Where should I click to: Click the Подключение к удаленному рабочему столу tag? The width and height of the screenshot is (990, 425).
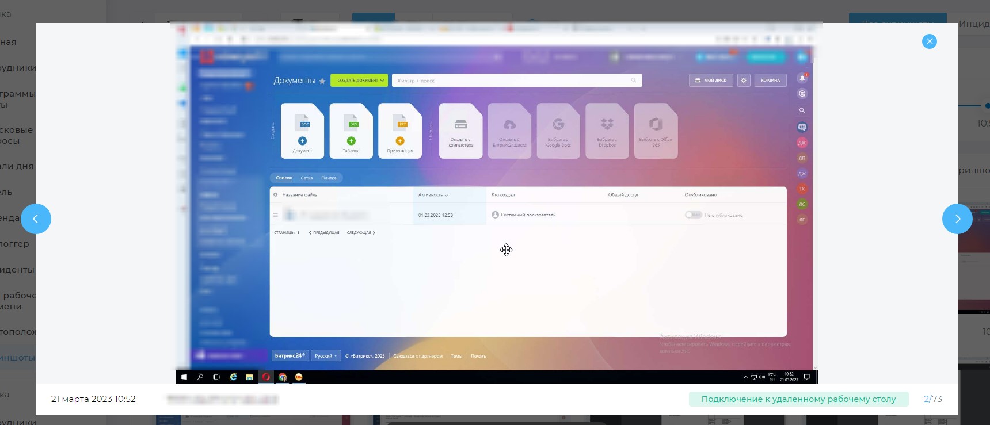click(x=798, y=399)
